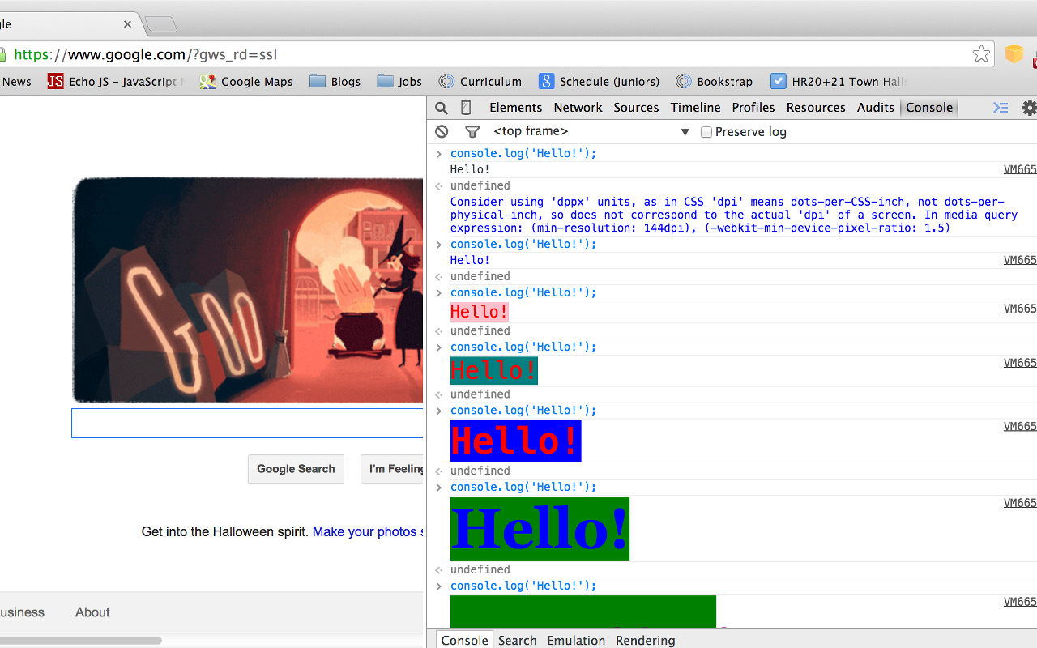Screen dimensions: 1037x648
Task: Click the I'm Feeling Lucky button
Action: click(x=392, y=469)
